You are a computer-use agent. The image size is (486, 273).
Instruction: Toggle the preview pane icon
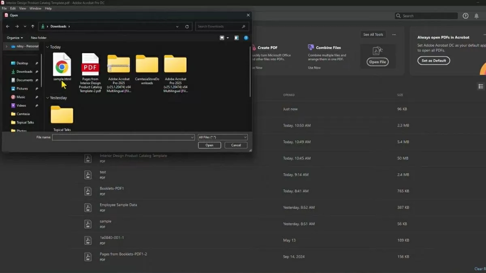[237, 38]
